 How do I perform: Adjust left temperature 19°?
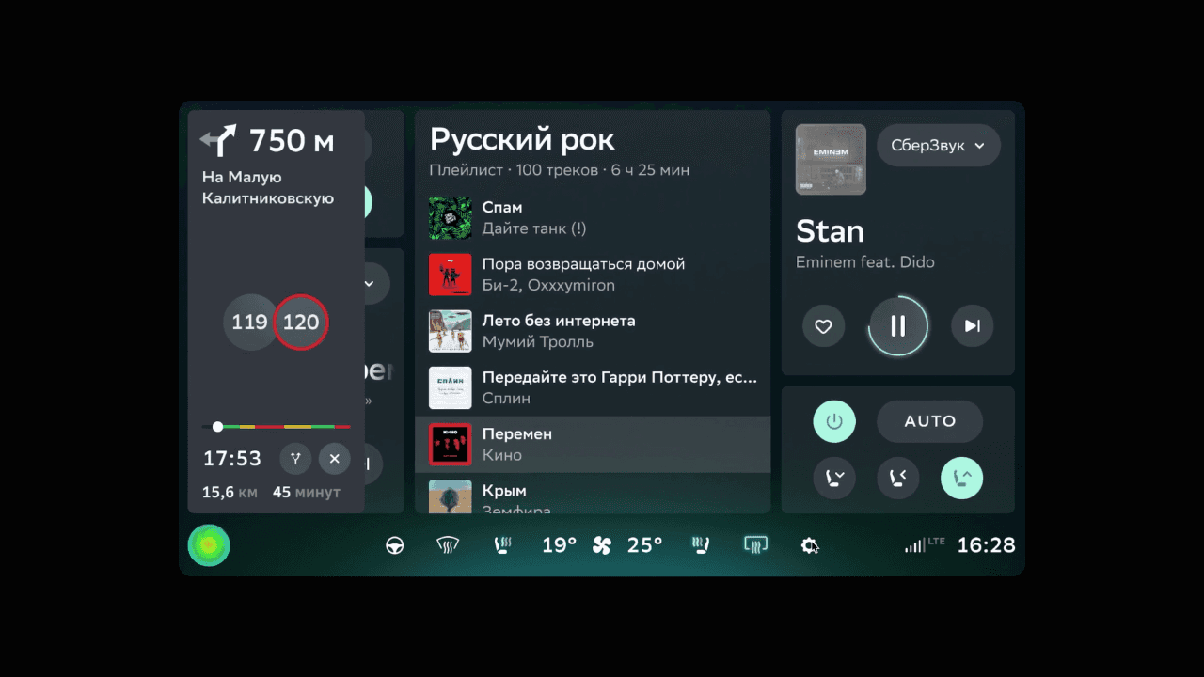pyautogui.click(x=559, y=545)
